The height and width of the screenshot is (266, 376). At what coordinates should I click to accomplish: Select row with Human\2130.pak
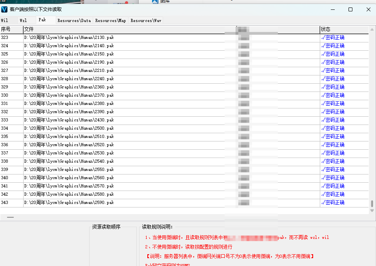click(x=184, y=38)
